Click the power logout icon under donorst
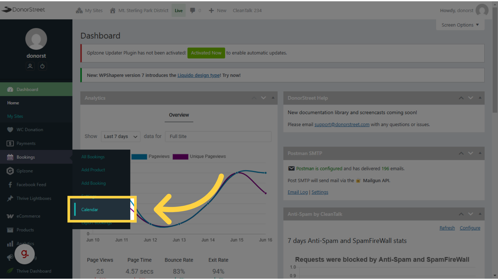 (x=42, y=66)
